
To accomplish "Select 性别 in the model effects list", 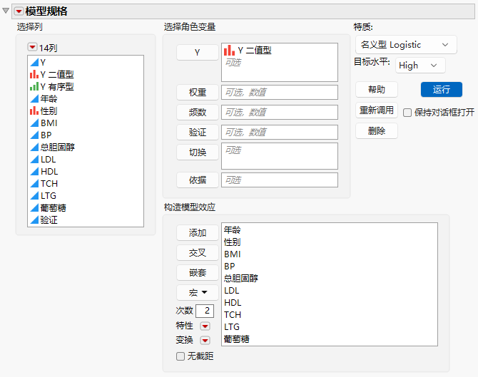I will [x=233, y=242].
